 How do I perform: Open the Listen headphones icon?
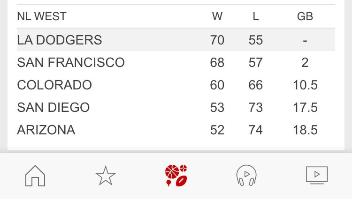tap(246, 176)
